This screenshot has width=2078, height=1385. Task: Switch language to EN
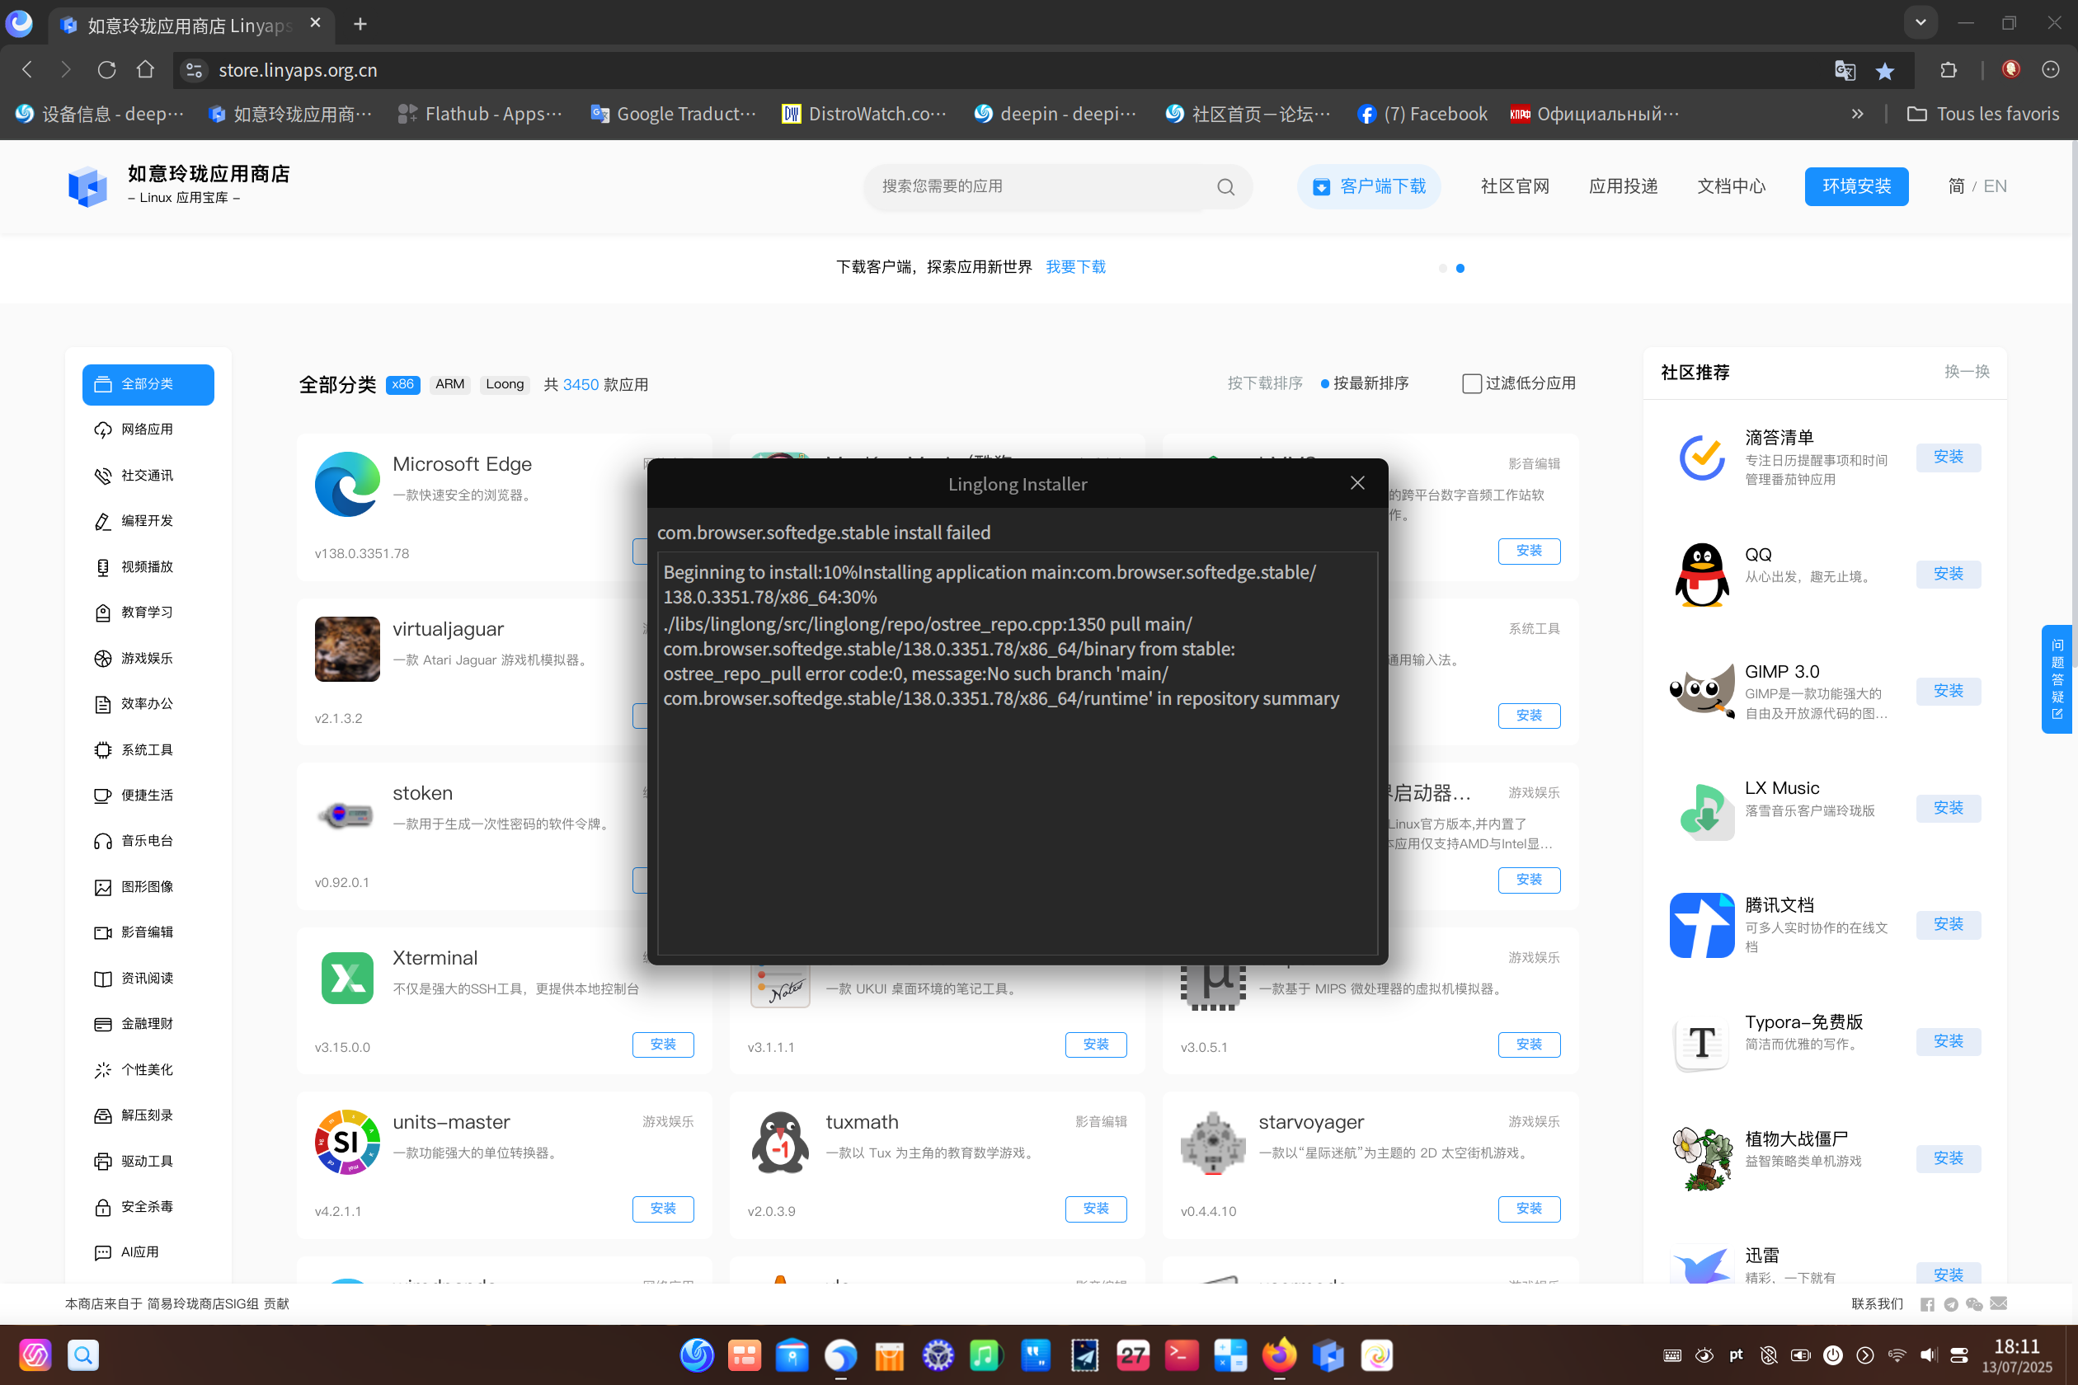point(1995,186)
